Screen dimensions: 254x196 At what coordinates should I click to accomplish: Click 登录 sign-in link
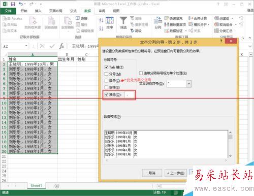tap(250, 11)
